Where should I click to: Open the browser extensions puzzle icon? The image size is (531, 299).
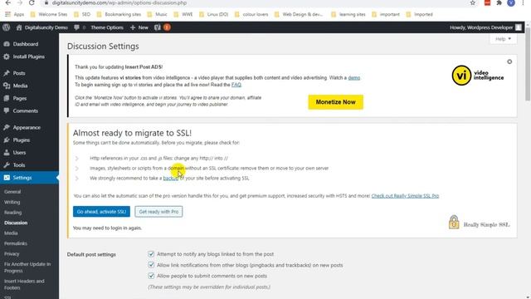(499, 2)
